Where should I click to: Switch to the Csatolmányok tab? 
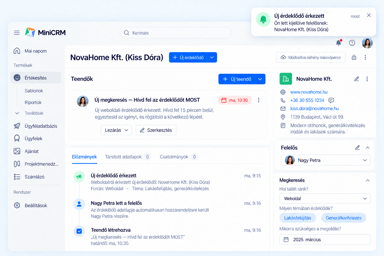point(178,157)
